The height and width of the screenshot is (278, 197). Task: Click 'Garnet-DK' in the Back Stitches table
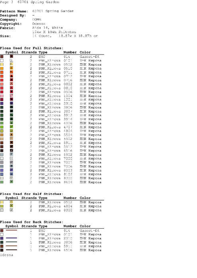tap(89, 231)
